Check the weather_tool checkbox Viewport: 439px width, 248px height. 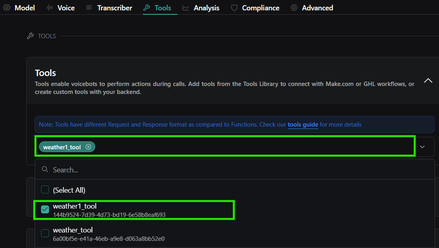pos(45,233)
